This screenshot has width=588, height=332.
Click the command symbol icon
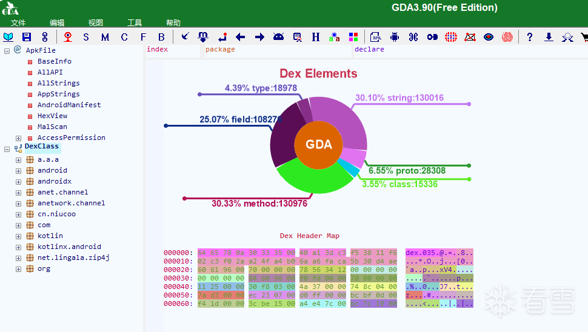click(413, 37)
